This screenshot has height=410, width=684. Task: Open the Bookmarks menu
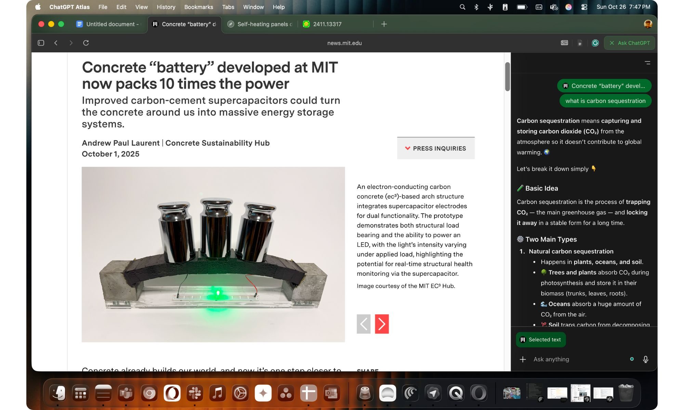[198, 7]
